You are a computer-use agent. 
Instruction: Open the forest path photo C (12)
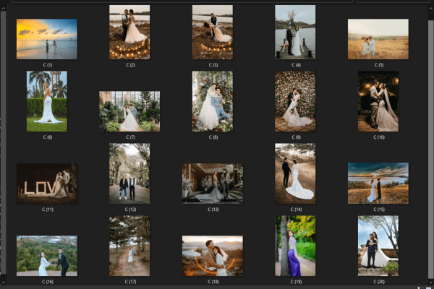pyautogui.click(x=129, y=173)
